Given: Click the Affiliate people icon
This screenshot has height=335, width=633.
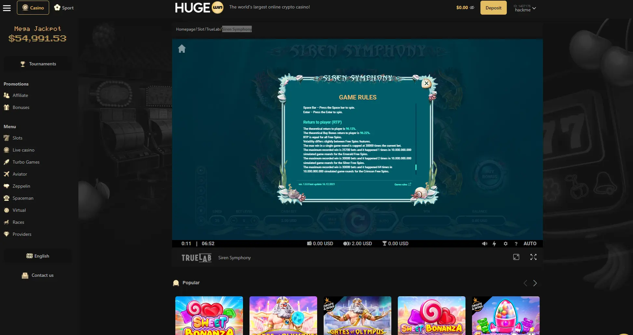Looking at the screenshot, I should (x=7, y=95).
